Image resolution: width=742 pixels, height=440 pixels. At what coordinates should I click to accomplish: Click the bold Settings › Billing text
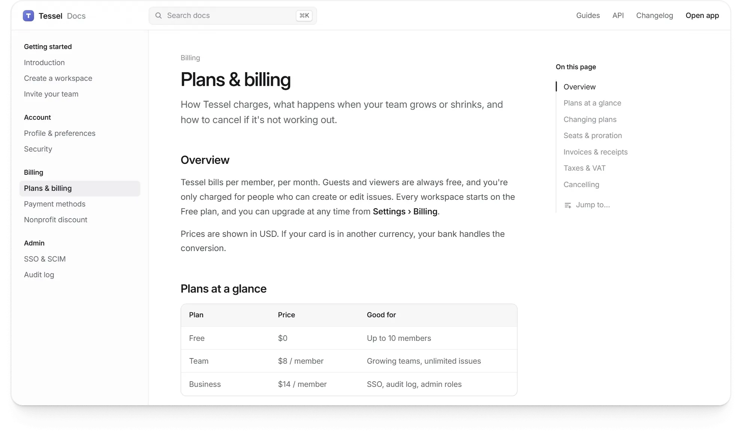tap(405, 211)
